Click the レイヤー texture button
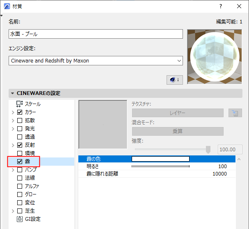Screen dimensions: 249x229 pyautogui.click(x=178, y=113)
